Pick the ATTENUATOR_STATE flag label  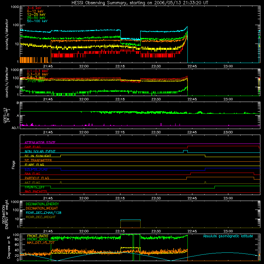tap(40, 143)
